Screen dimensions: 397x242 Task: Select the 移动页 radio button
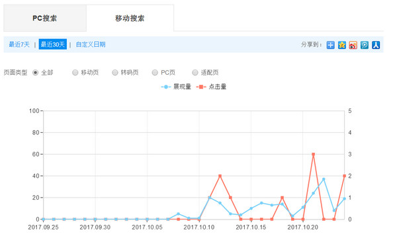coord(75,73)
